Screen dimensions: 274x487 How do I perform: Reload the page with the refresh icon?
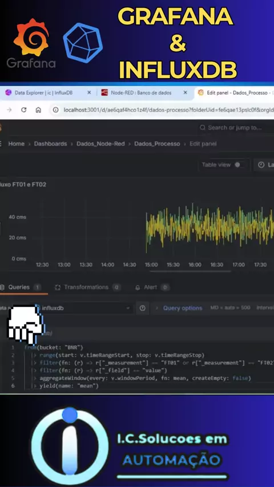[23, 109]
